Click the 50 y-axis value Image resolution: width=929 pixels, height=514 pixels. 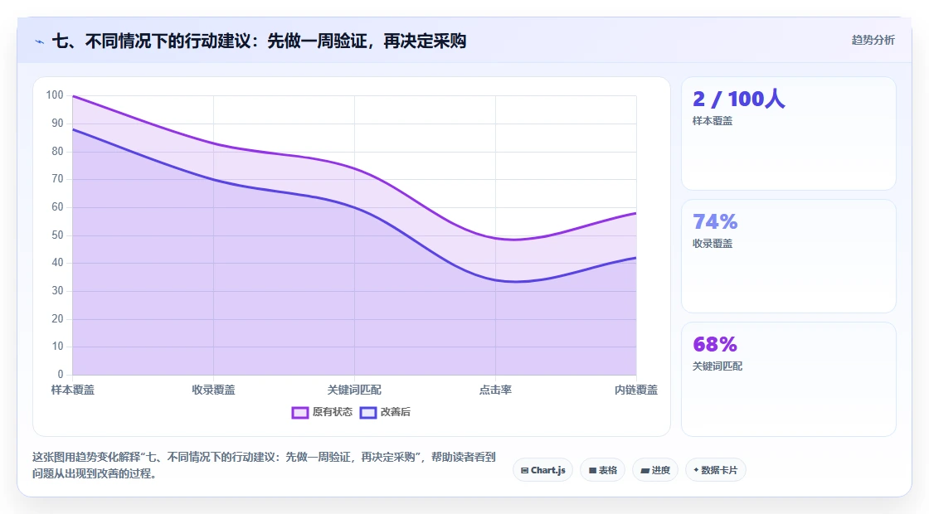[x=57, y=235]
